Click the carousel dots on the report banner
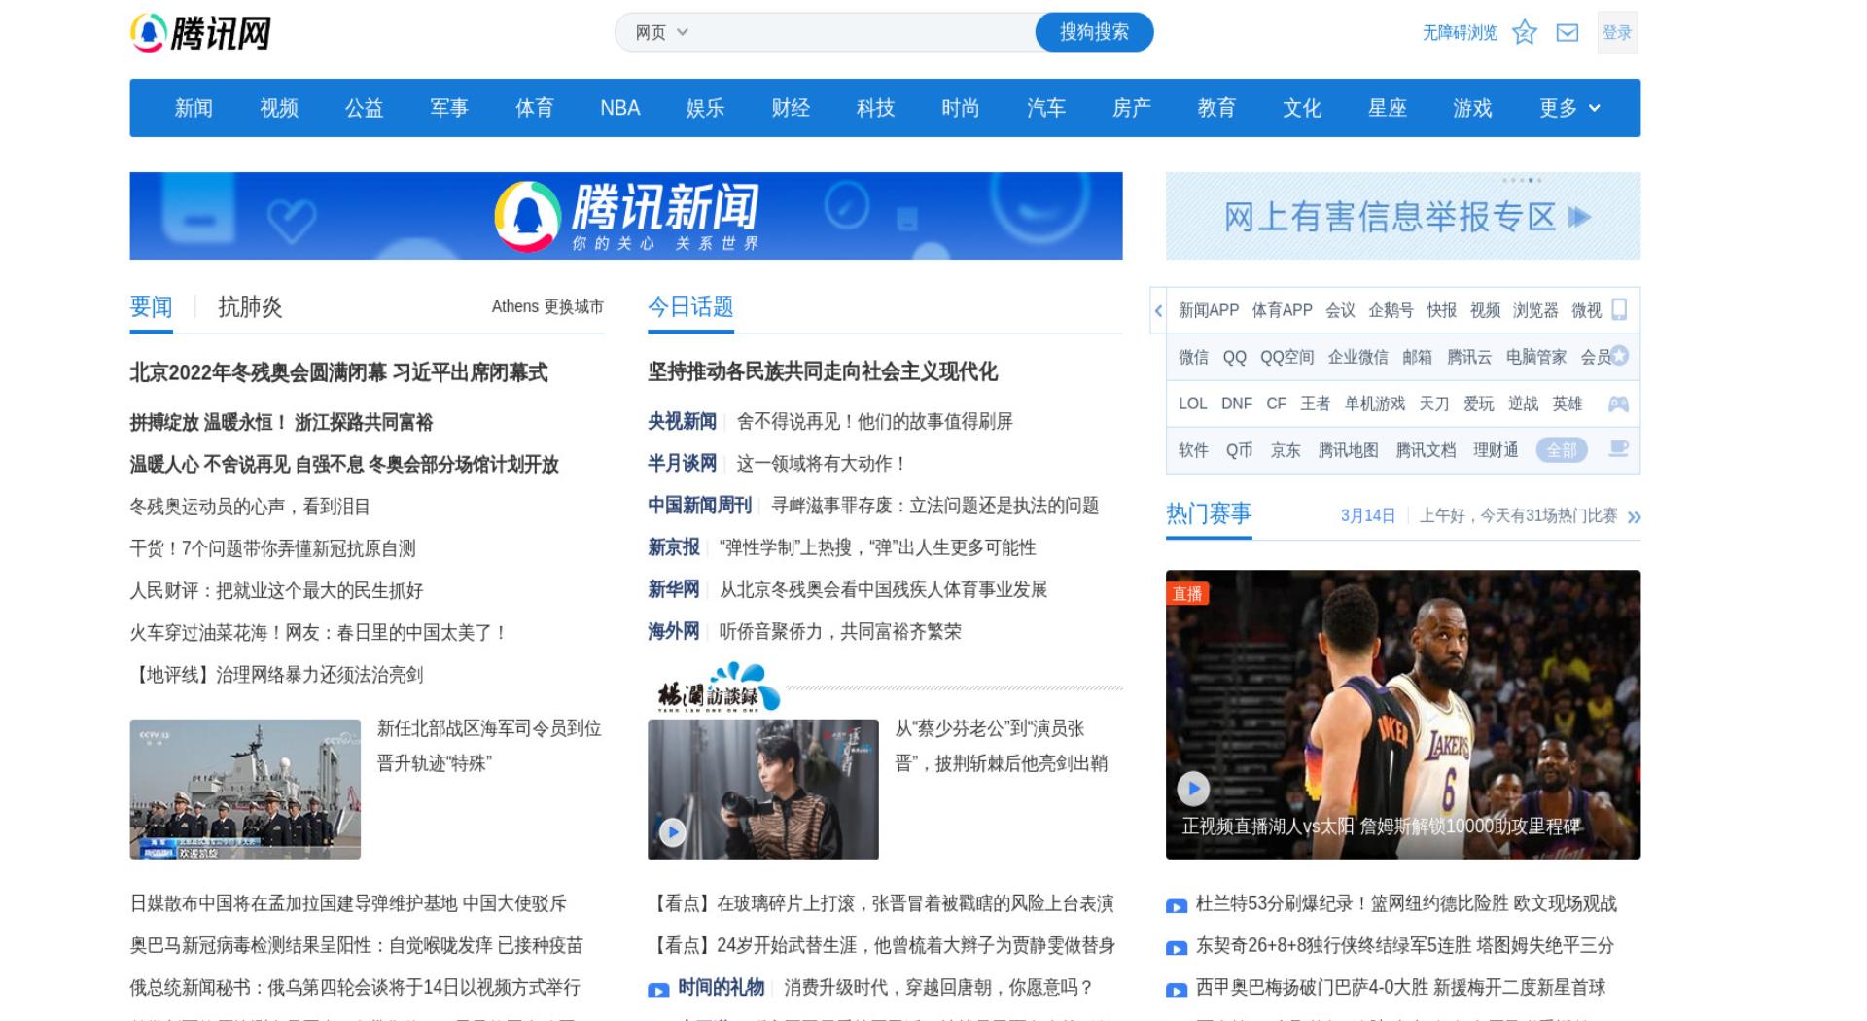 1522,180
